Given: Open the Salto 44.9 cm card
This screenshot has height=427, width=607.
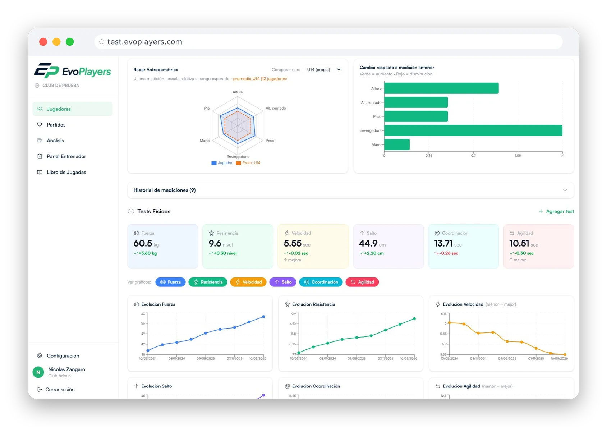Looking at the screenshot, I should tap(388, 247).
